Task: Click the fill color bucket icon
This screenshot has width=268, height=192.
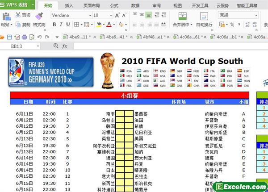Action: (99, 25)
